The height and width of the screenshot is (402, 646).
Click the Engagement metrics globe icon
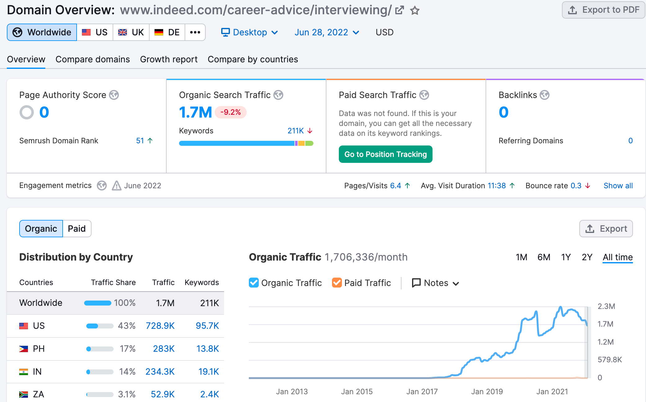(102, 186)
